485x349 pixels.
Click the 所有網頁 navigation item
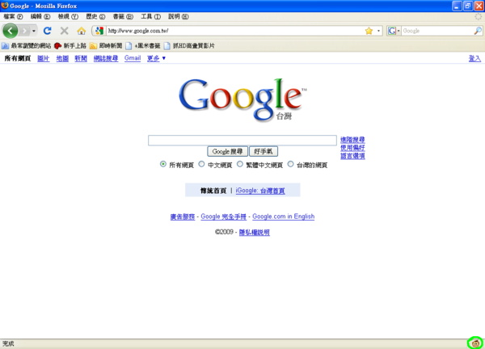18,58
